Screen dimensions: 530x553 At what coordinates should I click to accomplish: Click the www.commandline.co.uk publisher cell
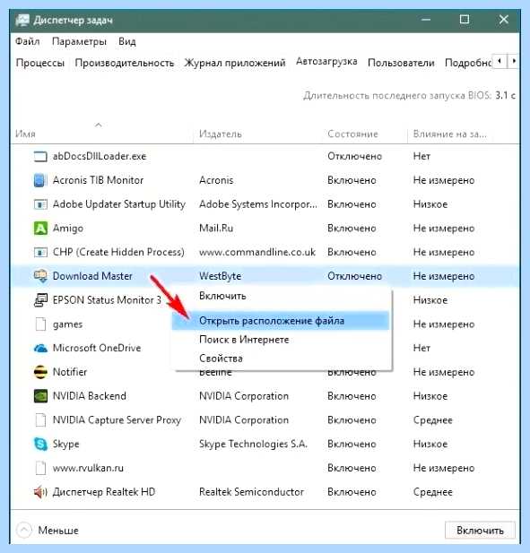pyautogui.click(x=257, y=252)
